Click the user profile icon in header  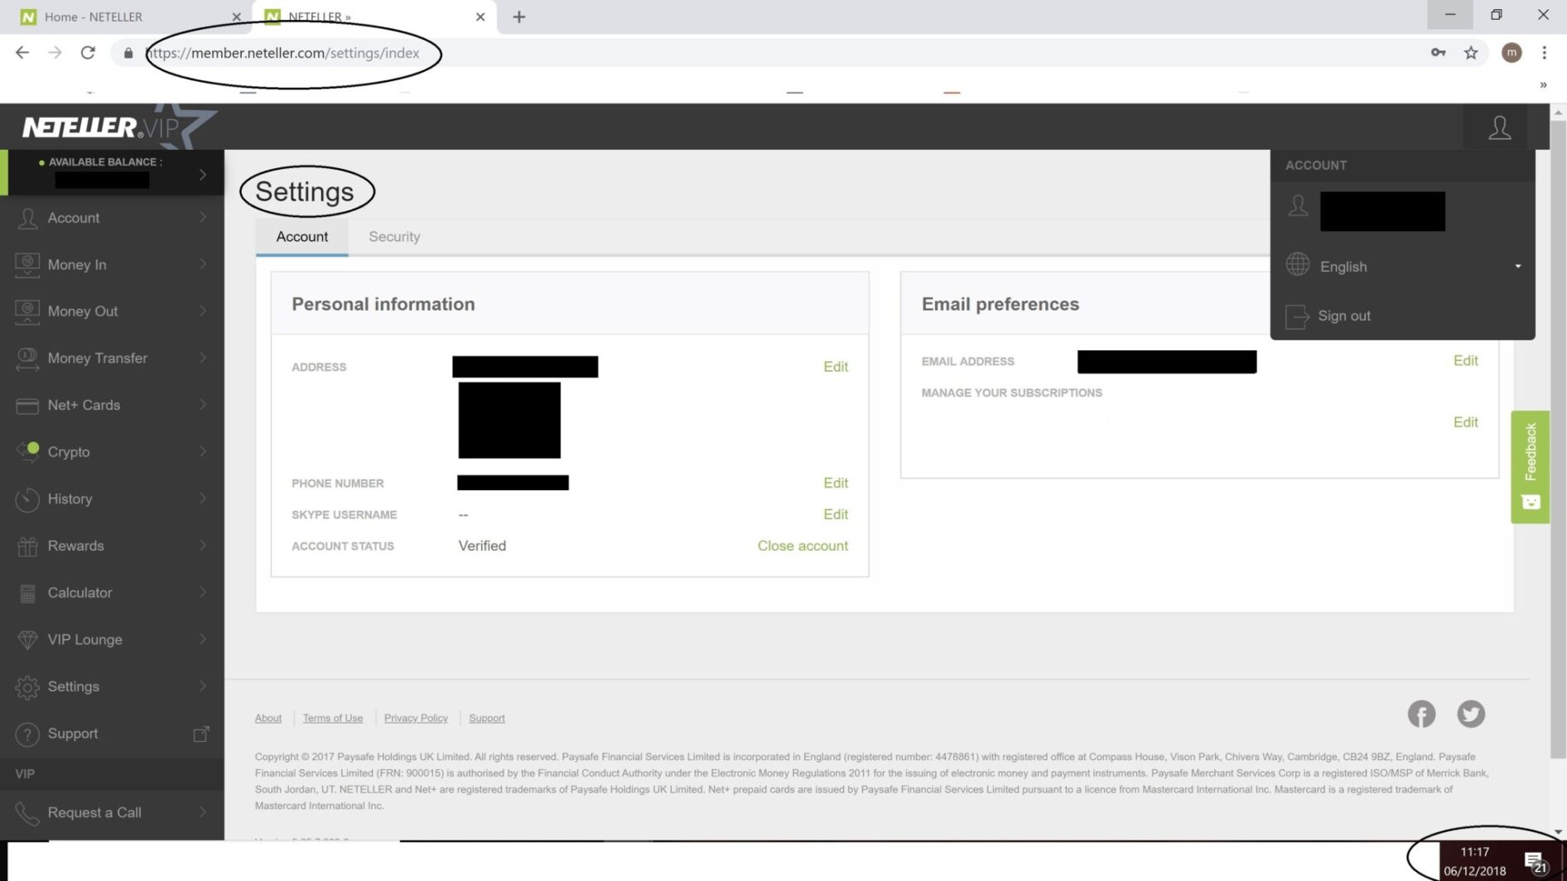(1500, 128)
